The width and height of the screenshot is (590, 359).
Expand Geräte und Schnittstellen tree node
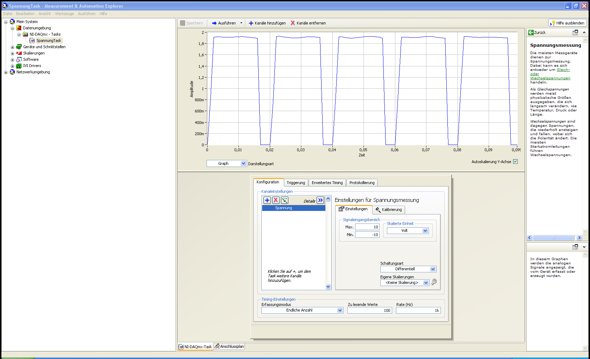12,47
